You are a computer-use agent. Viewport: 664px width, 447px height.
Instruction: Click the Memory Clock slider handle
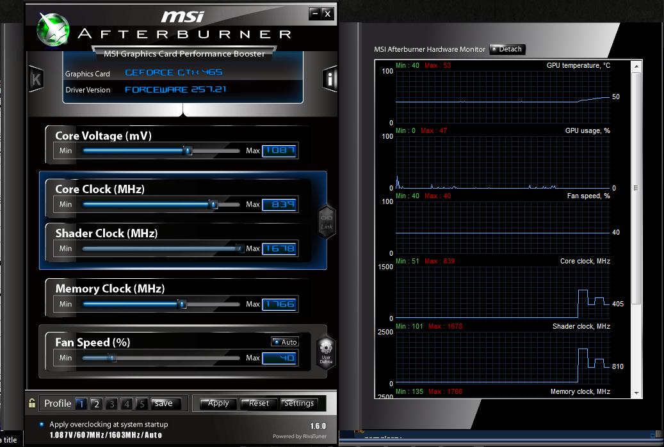[x=182, y=304]
